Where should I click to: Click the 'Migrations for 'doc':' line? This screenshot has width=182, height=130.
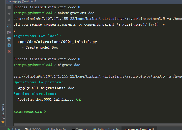point(37,36)
